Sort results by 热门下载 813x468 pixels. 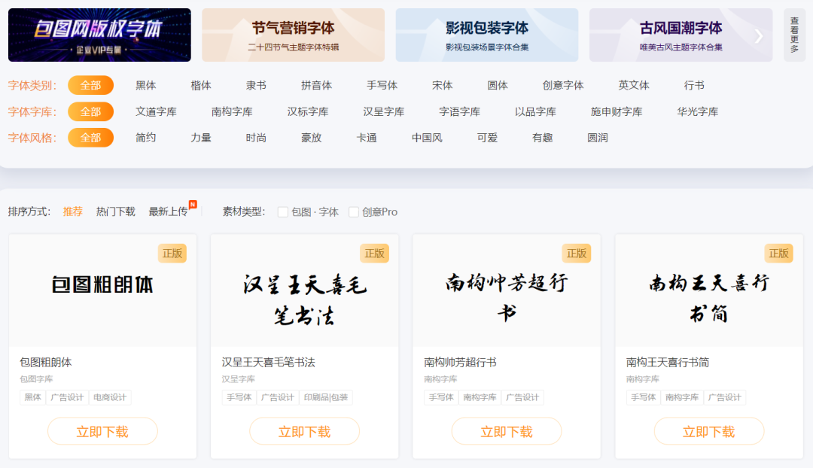coord(116,211)
